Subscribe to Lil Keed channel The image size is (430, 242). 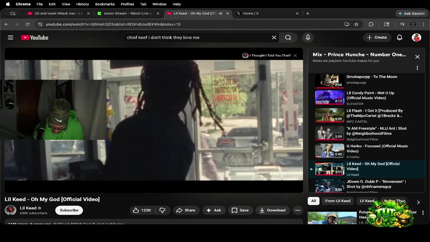pos(69,210)
